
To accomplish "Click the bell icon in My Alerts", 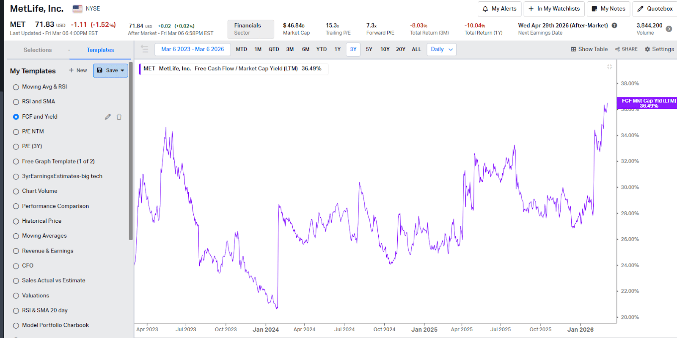I will (485, 9).
